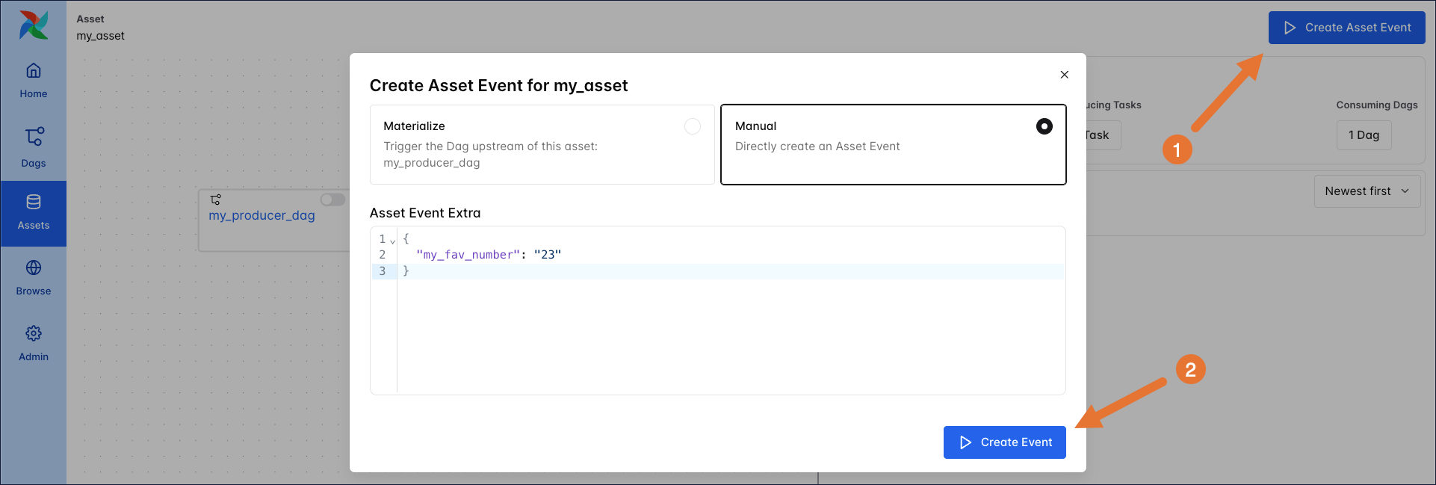Viewport: 1436px width, 485px height.
Task: Open the Assets database icon
Action: click(x=34, y=203)
